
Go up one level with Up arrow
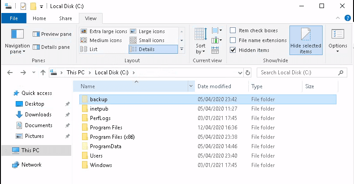click(43, 73)
